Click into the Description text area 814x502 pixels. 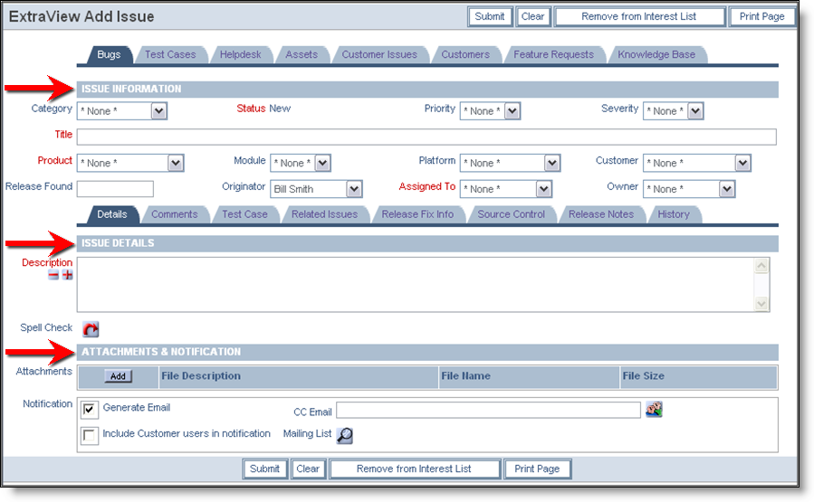[416, 285]
